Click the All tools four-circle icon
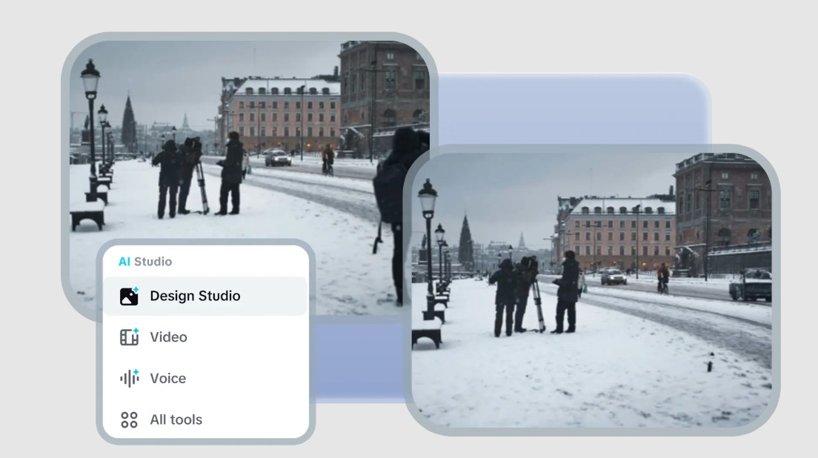Image resolution: width=818 pixels, height=458 pixels. 129,419
